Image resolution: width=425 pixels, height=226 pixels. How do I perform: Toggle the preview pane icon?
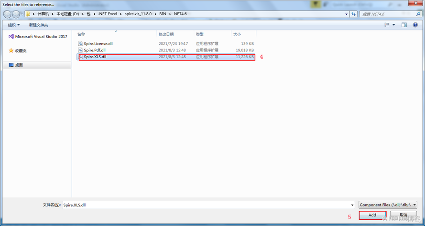click(404, 25)
